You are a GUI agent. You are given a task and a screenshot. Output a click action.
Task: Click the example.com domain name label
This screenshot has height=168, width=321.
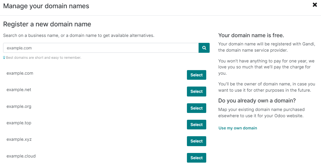point(20,73)
